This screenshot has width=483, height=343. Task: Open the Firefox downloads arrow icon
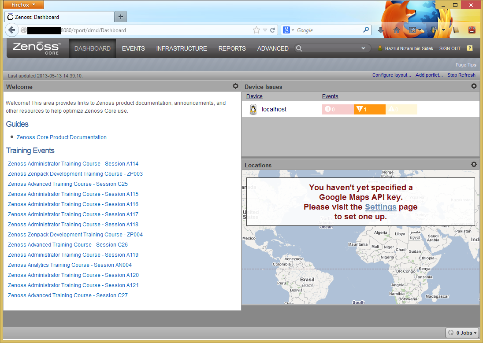[x=381, y=30]
